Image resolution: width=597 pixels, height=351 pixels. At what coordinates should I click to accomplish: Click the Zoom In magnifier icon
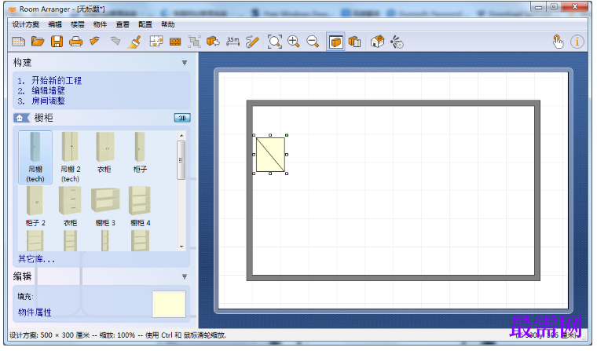(x=294, y=41)
